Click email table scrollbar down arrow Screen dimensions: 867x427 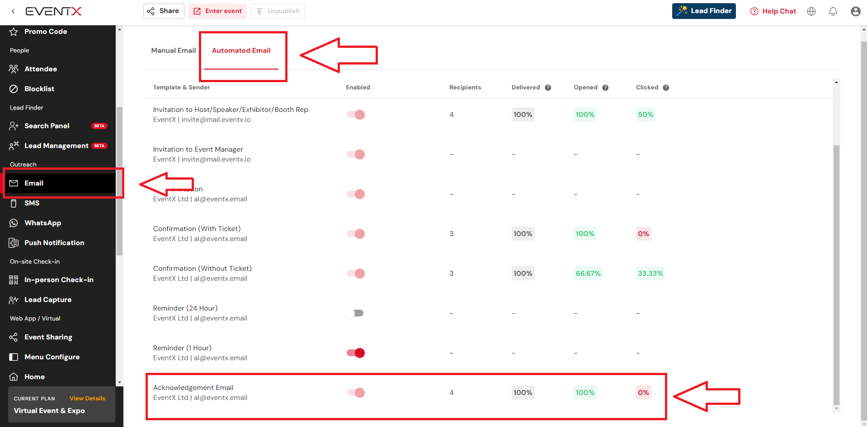coord(836,408)
